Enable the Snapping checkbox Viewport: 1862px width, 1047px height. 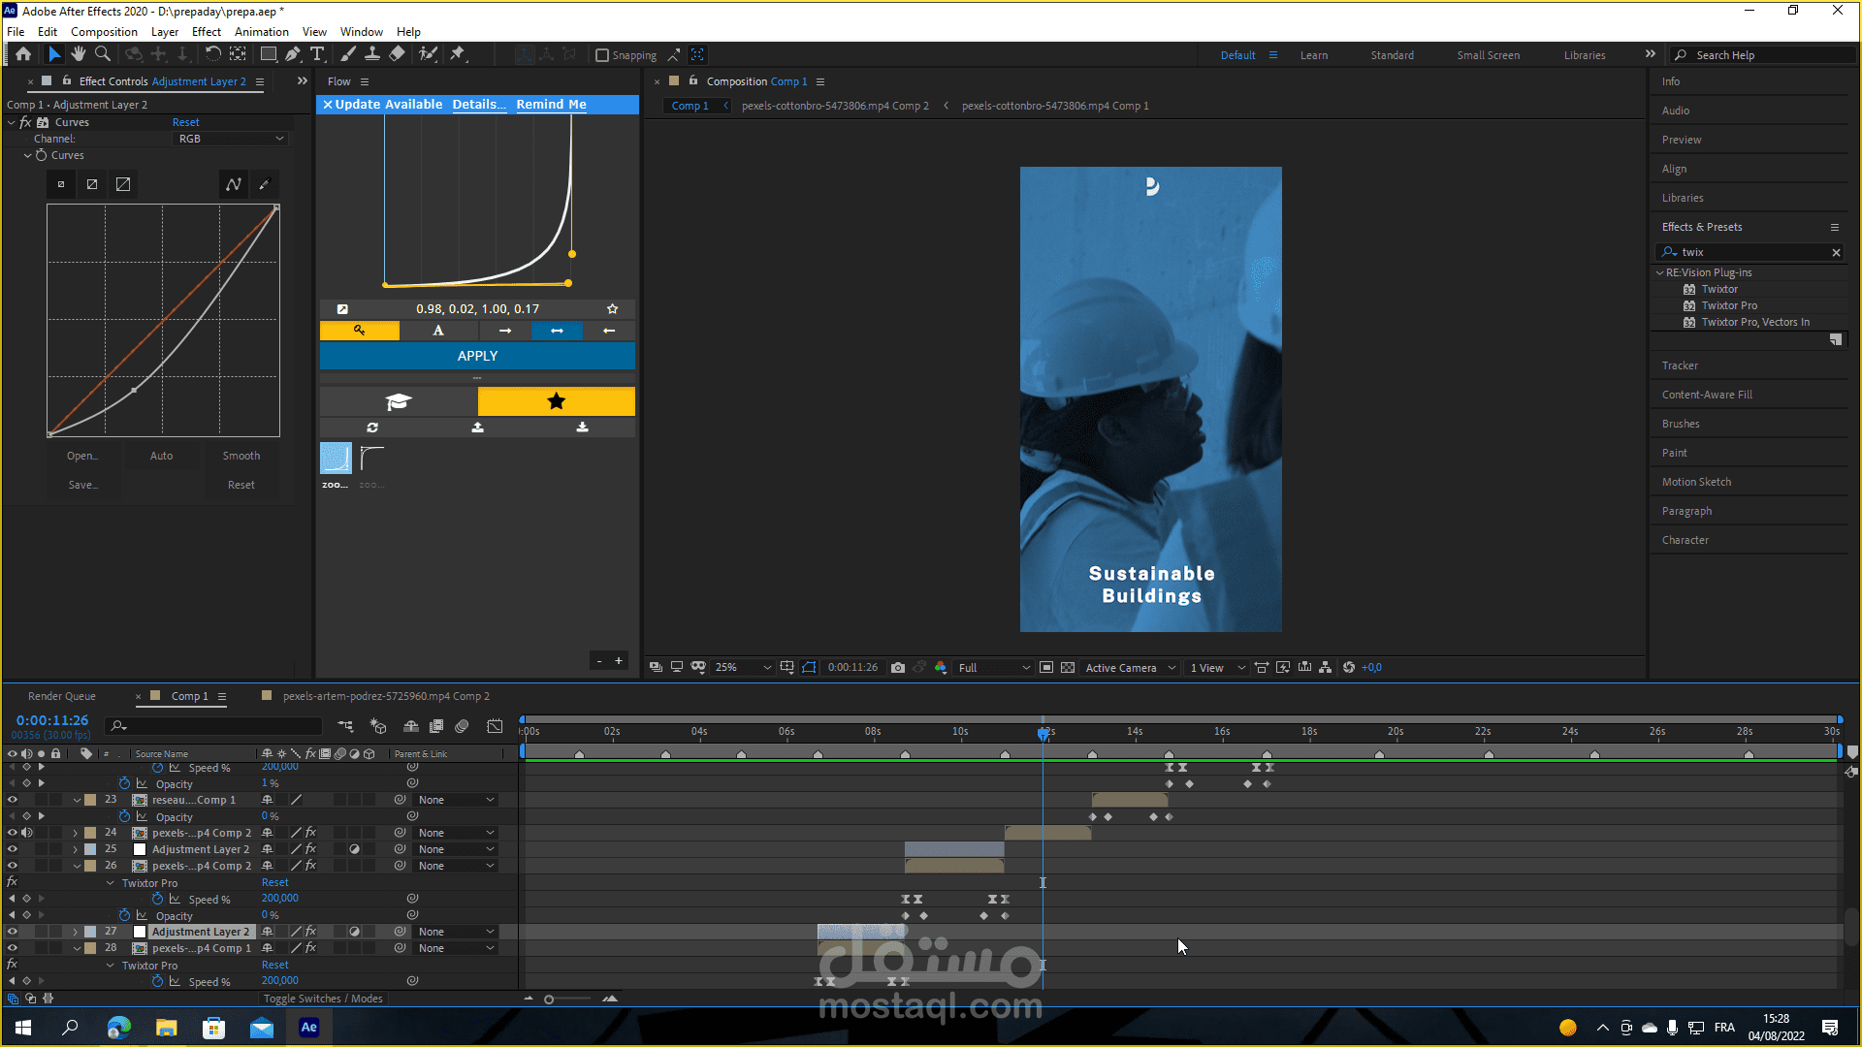pyautogui.click(x=602, y=55)
